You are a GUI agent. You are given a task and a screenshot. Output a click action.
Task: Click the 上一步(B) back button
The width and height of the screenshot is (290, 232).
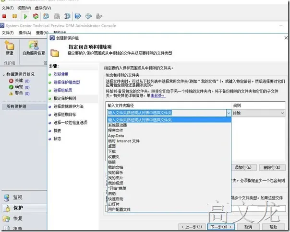(x=192, y=227)
